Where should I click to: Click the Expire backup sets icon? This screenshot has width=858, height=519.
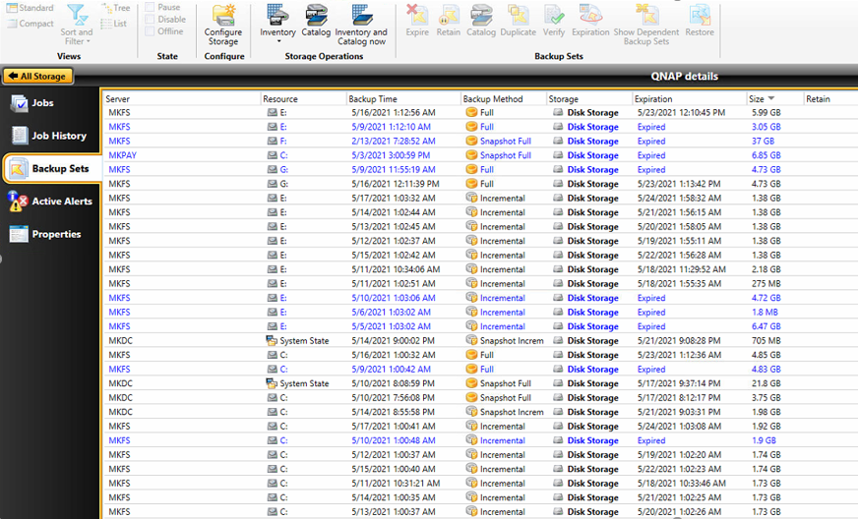417,22
